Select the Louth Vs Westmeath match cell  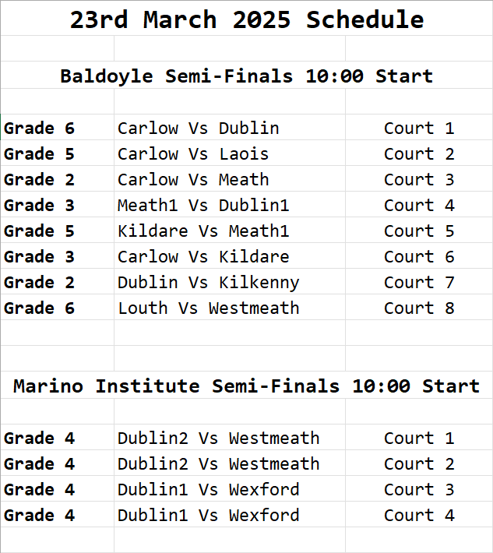[208, 308]
